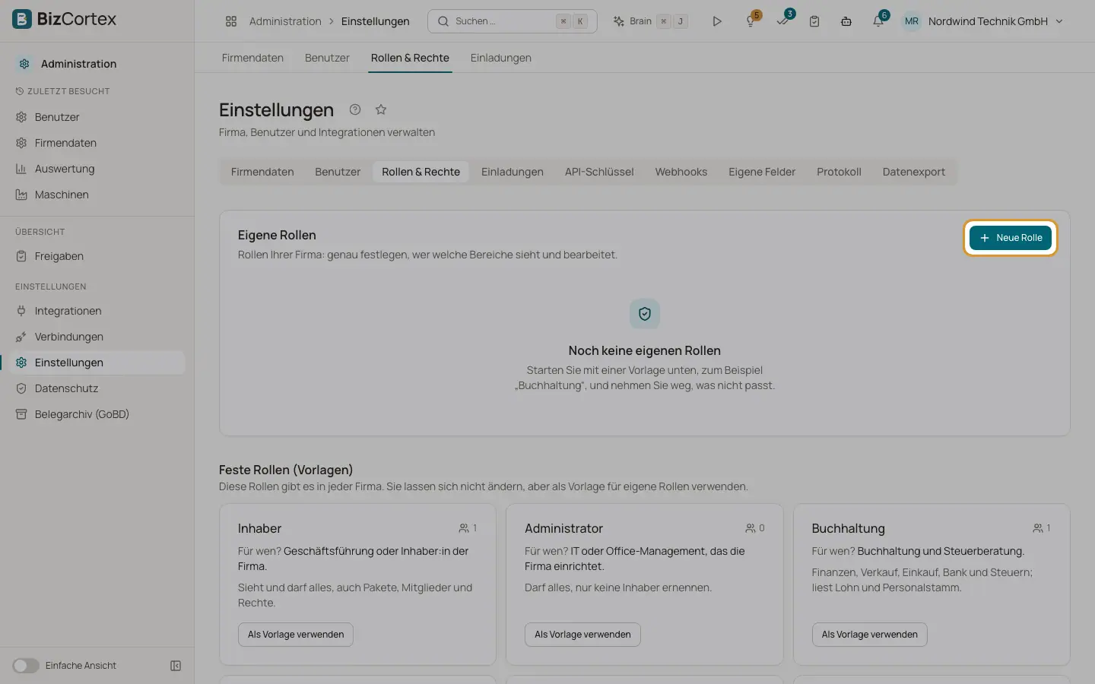Click the Suchen search field
This screenshot has height=684, width=1095.
(x=513, y=21)
